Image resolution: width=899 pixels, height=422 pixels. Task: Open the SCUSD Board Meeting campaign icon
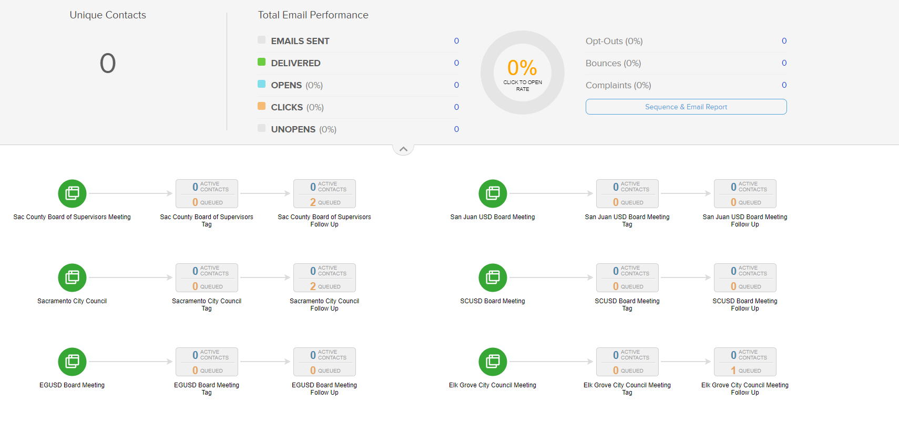click(493, 277)
